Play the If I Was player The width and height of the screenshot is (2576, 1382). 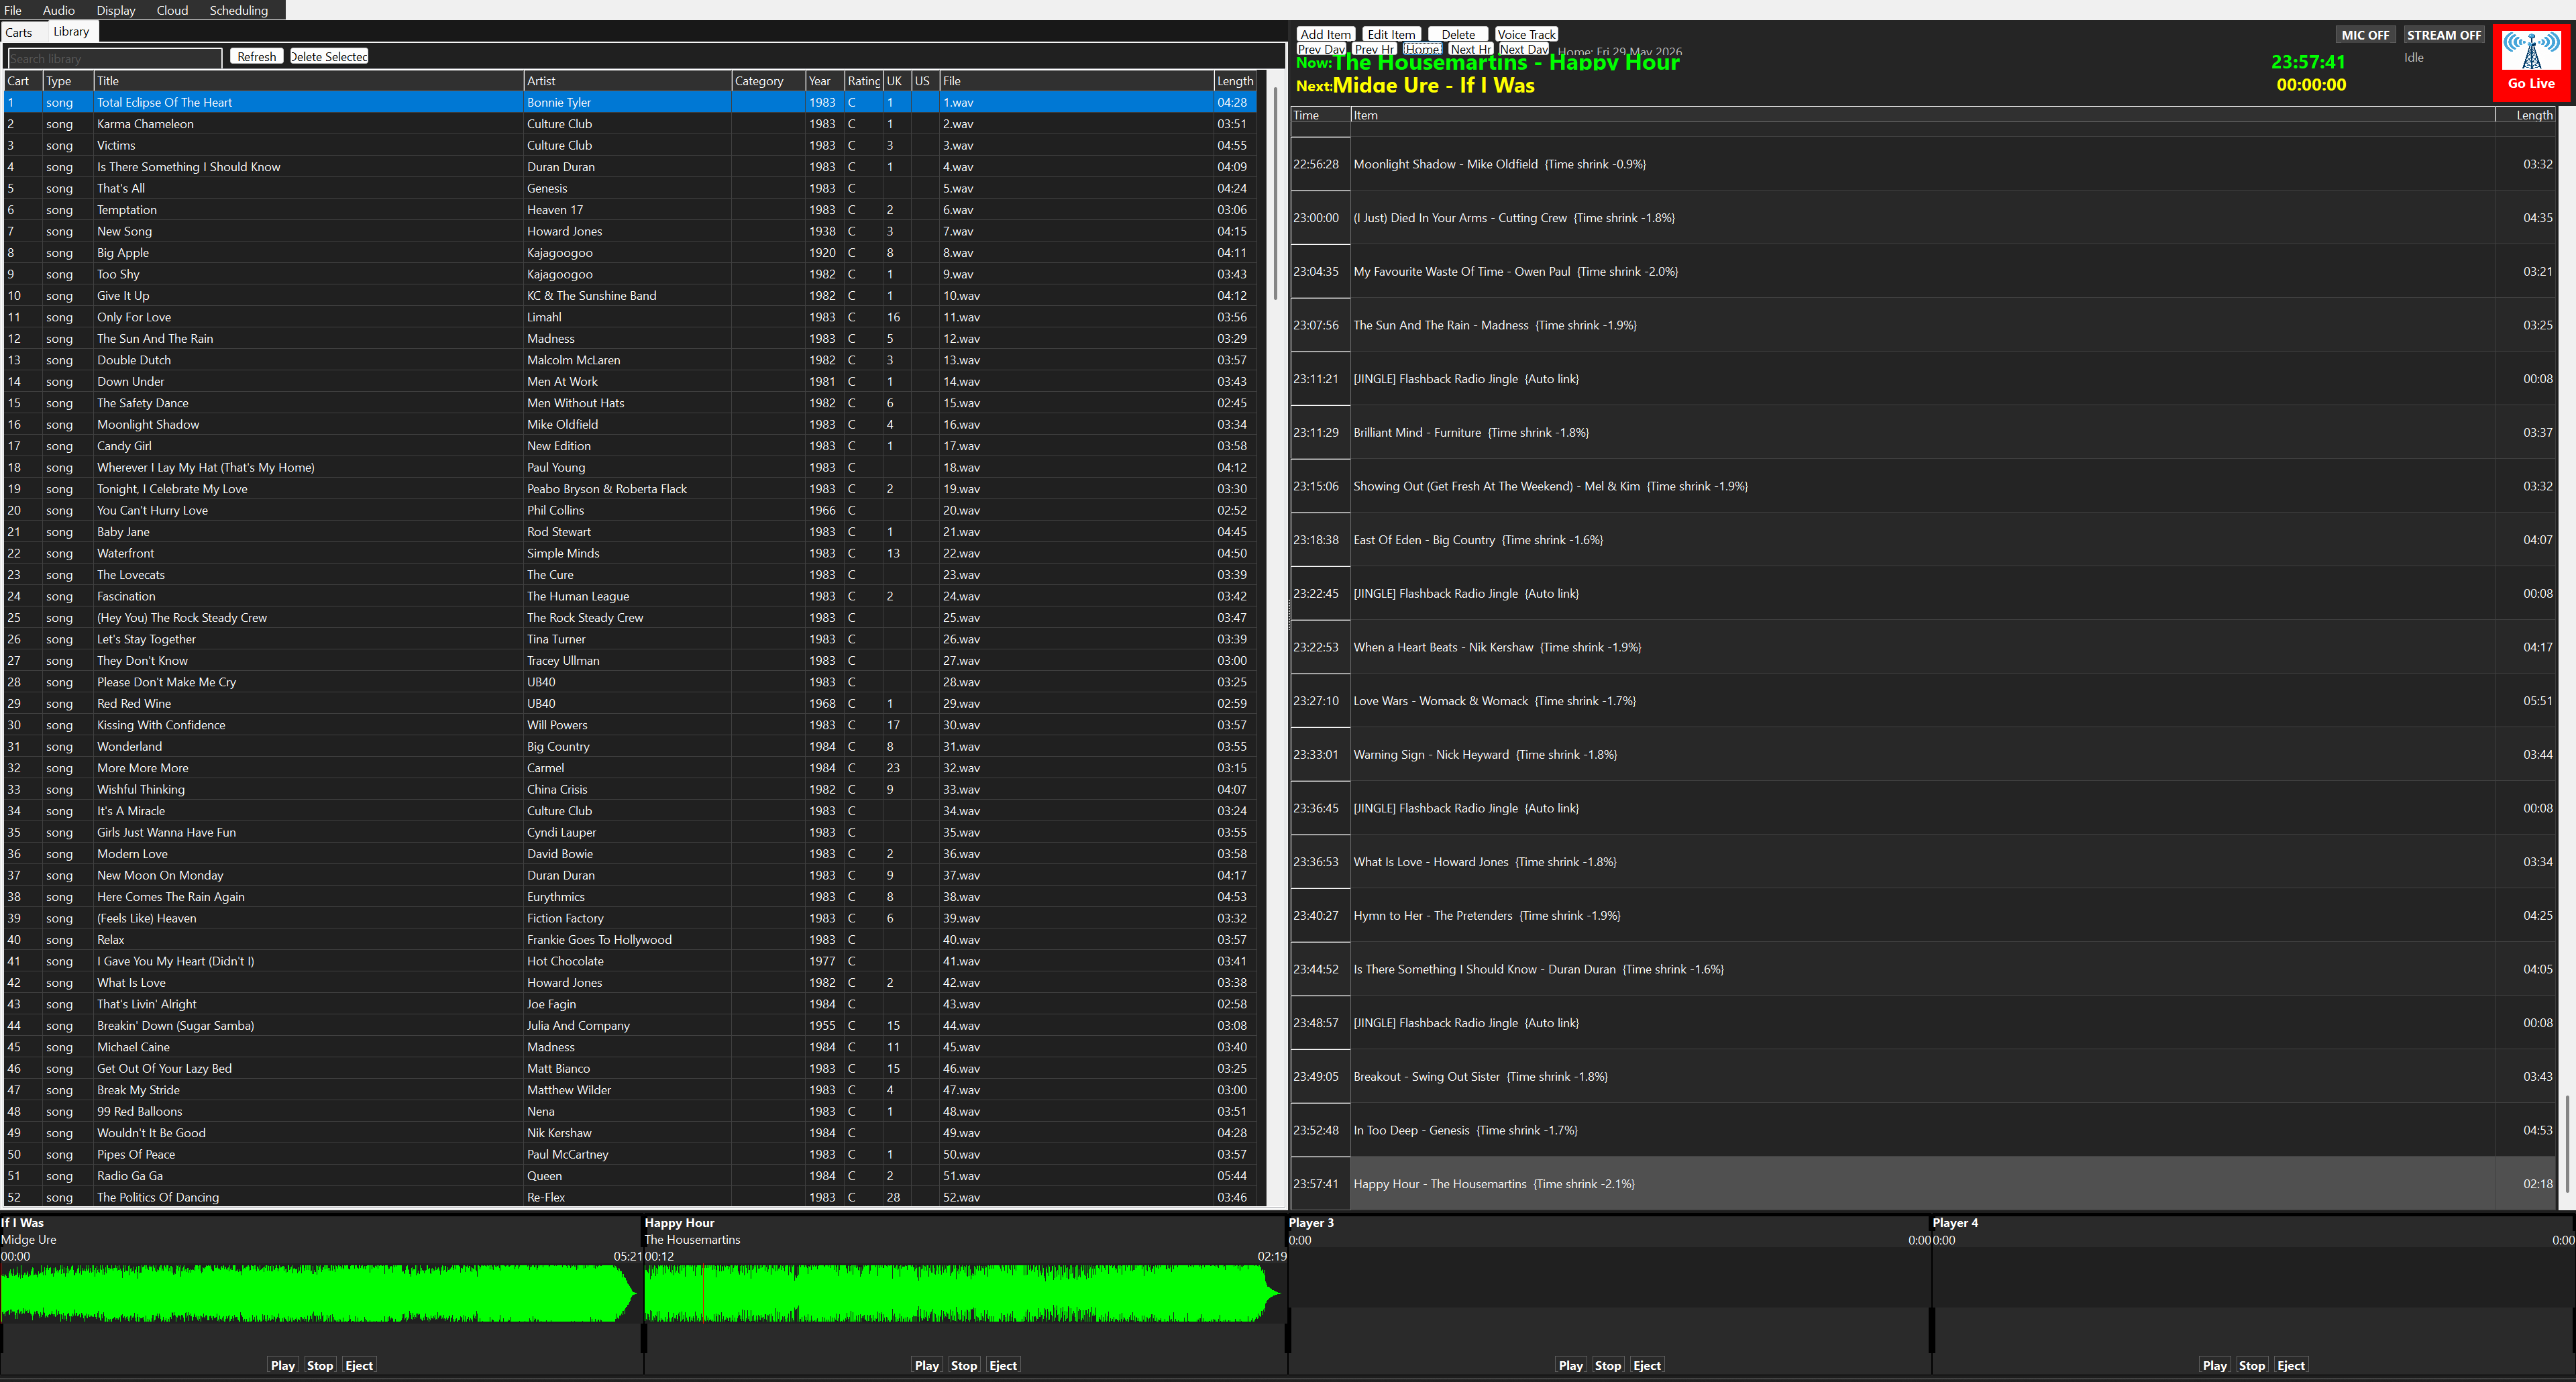283,1365
